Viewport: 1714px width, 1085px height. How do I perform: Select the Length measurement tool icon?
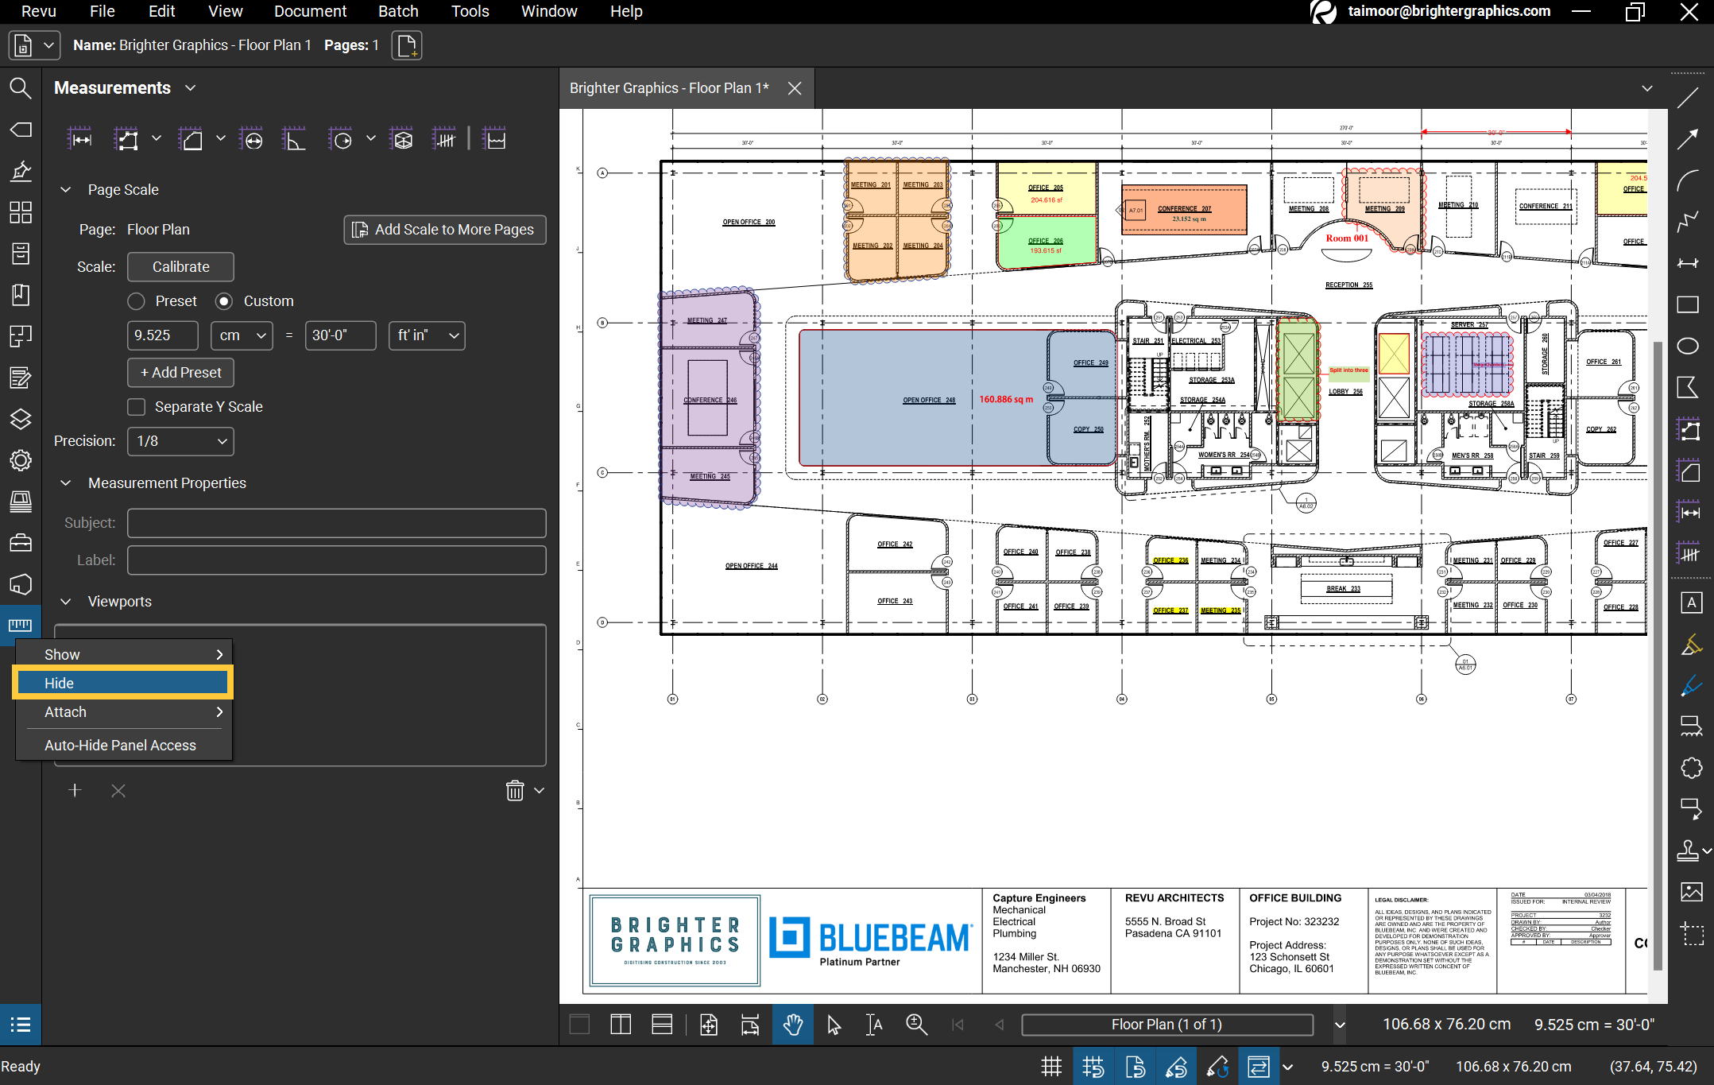pyautogui.click(x=80, y=140)
